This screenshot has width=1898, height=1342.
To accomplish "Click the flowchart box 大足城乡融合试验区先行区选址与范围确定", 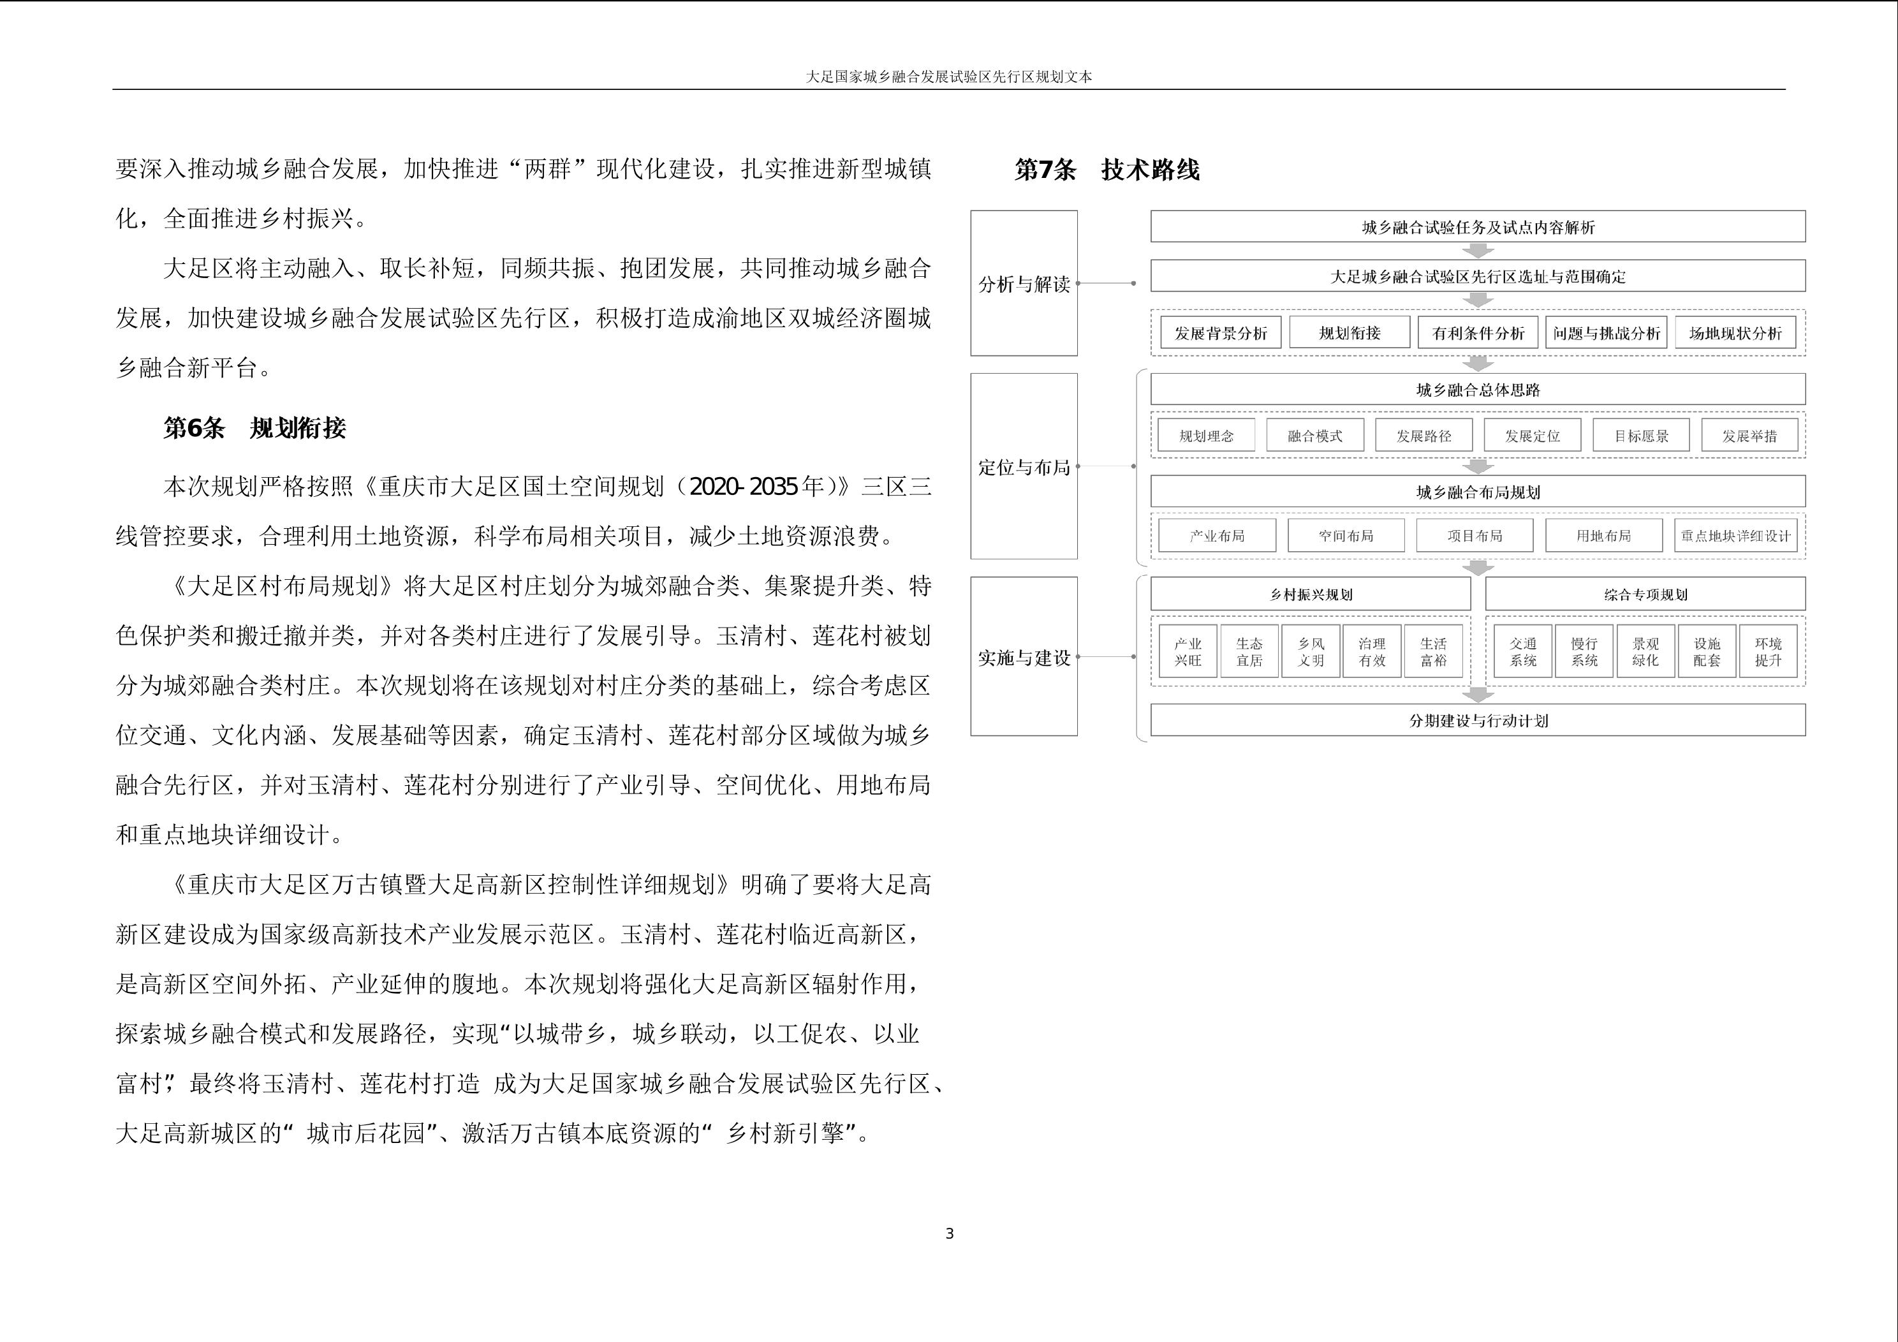I will 1477,276.
